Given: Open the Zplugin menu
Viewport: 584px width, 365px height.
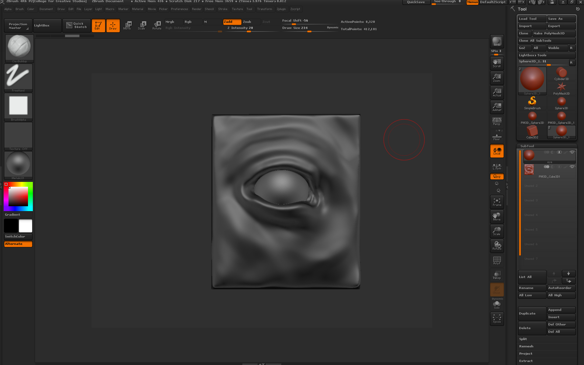Looking at the screenshot, I should click(281, 9).
